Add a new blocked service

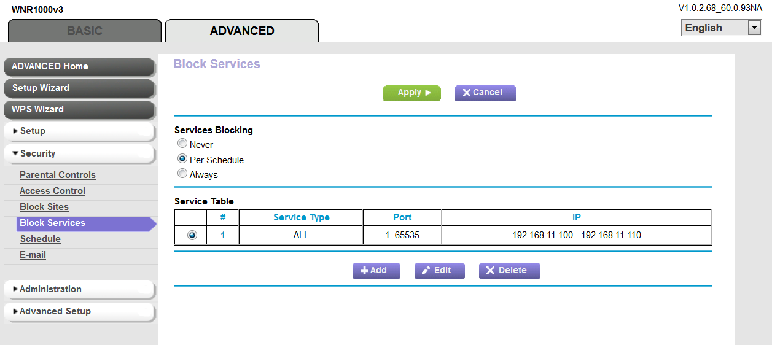[376, 271]
